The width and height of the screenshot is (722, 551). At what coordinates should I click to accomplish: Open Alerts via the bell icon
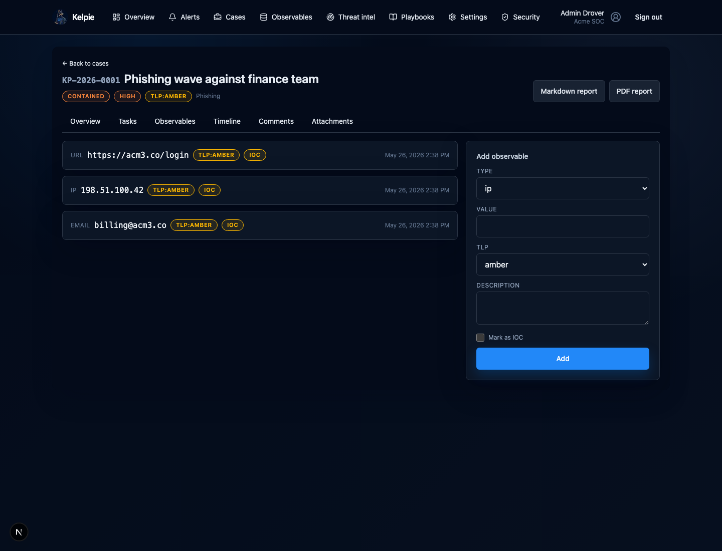click(x=172, y=17)
